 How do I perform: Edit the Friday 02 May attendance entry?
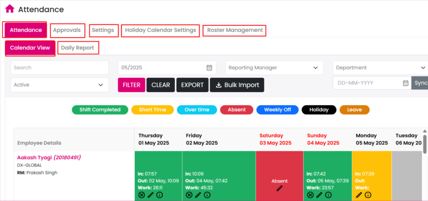click(198, 195)
